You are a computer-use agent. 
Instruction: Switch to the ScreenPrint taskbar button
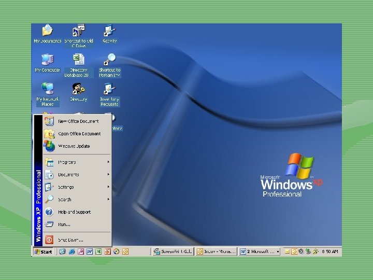[x=173, y=251]
